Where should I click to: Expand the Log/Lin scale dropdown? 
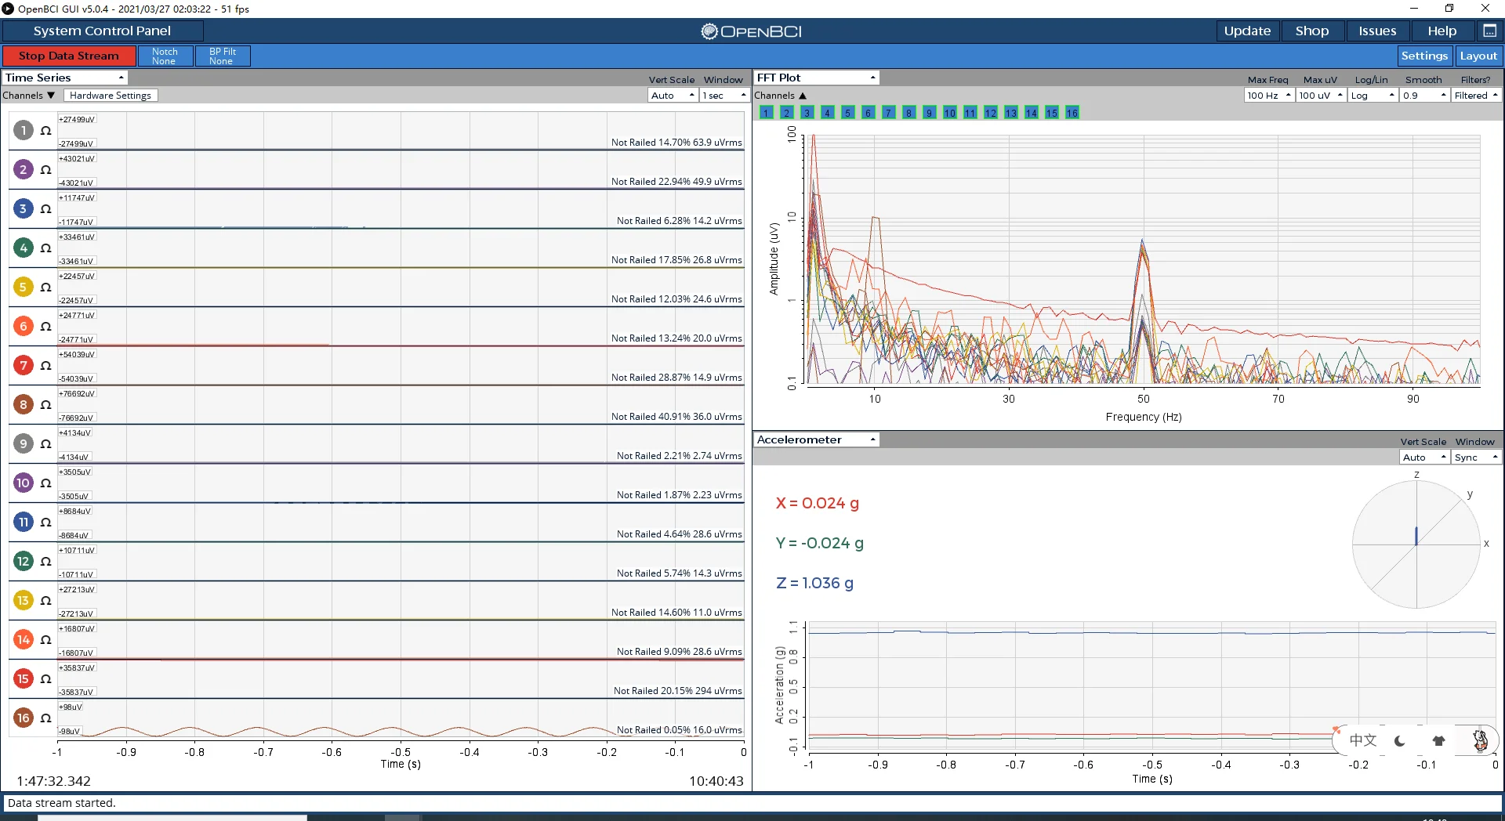pyautogui.click(x=1373, y=96)
